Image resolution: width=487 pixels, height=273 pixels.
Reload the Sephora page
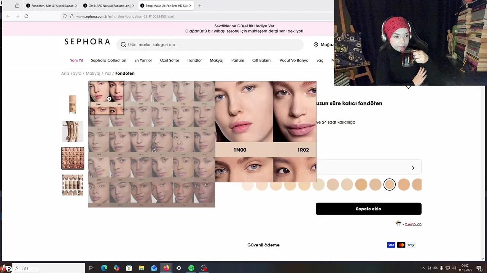(x=26, y=16)
